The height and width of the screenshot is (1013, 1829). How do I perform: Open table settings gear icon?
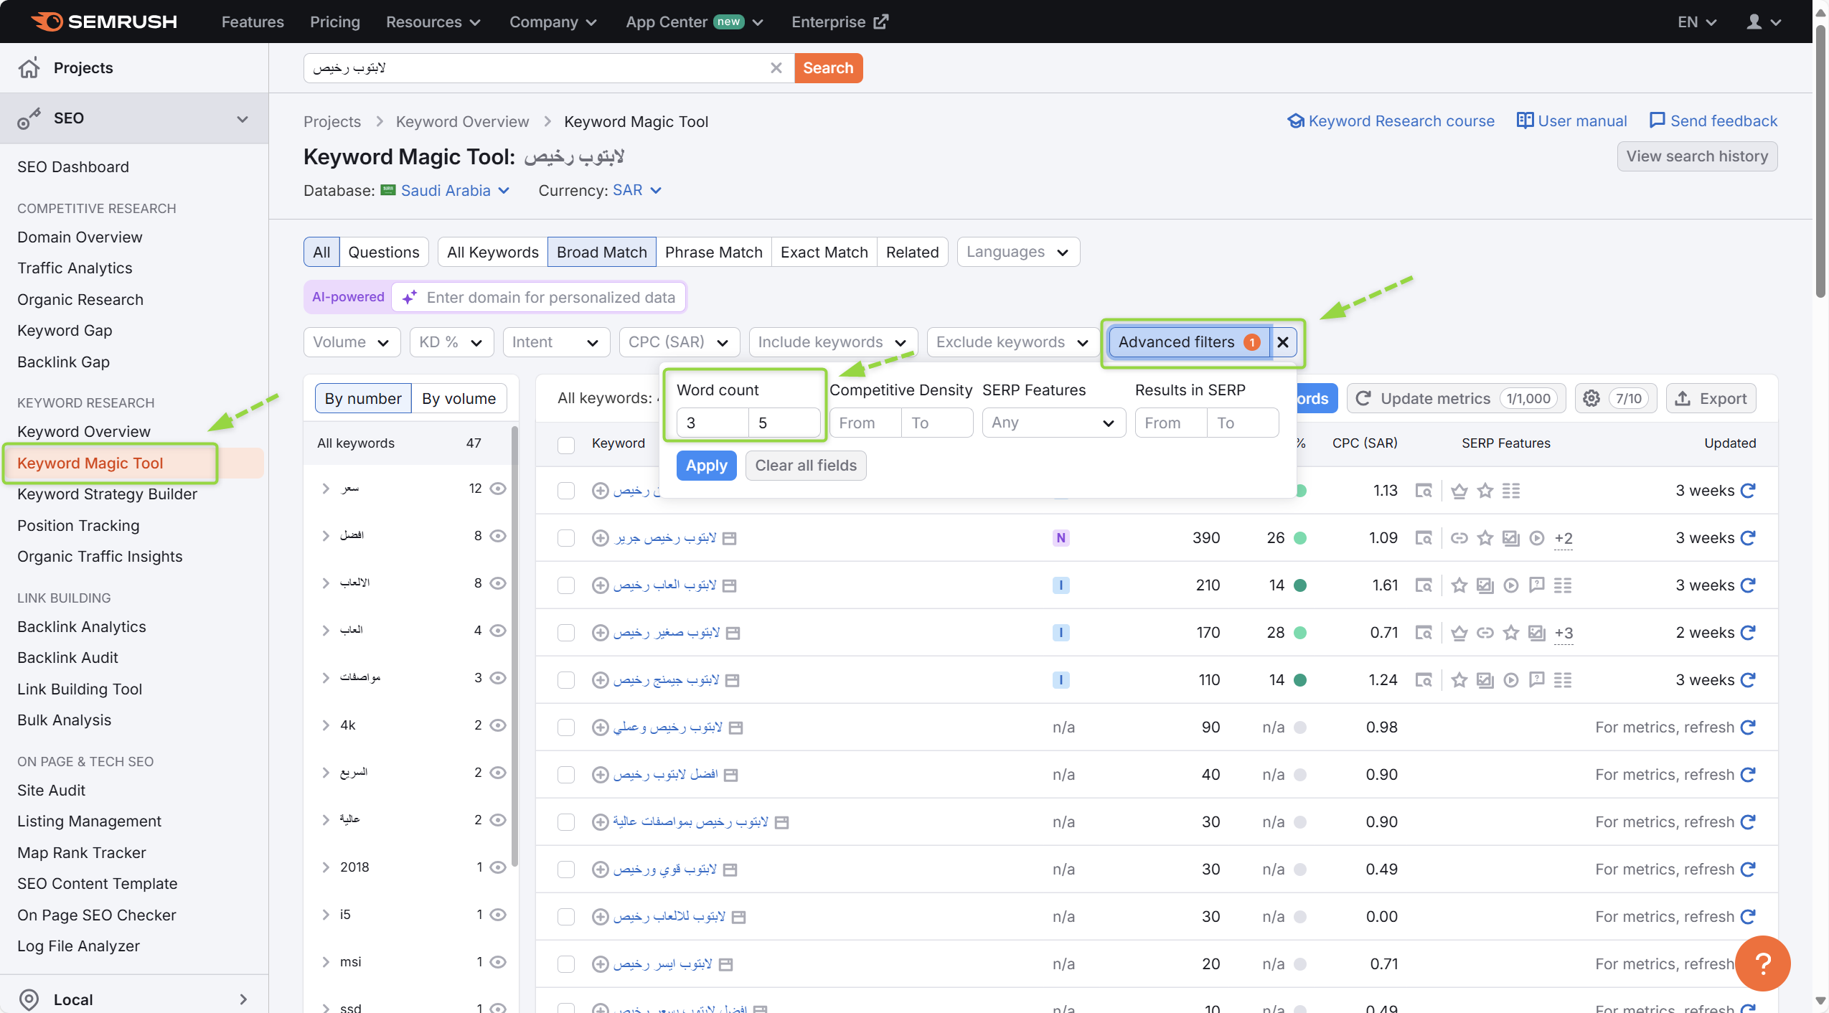coord(1592,398)
